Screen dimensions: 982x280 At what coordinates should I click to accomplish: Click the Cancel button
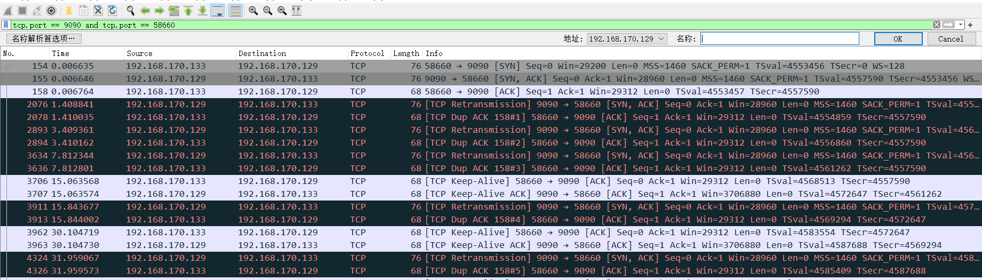(951, 38)
